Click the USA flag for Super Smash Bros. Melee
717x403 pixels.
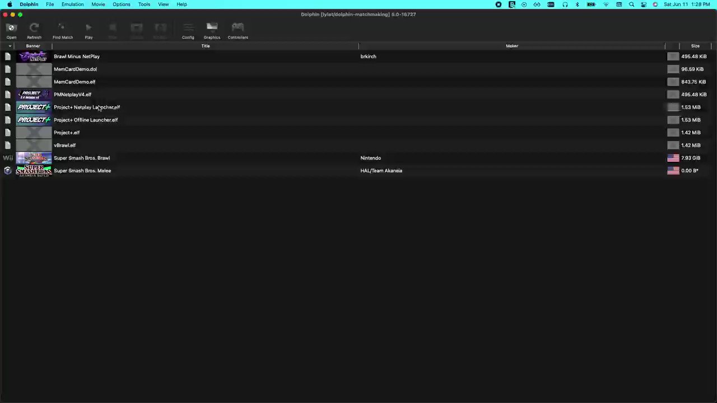[673, 171]
